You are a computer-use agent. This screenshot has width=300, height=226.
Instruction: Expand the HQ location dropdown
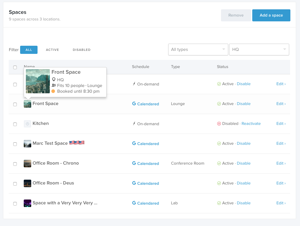pyautogui.click(x=259, y=49)
